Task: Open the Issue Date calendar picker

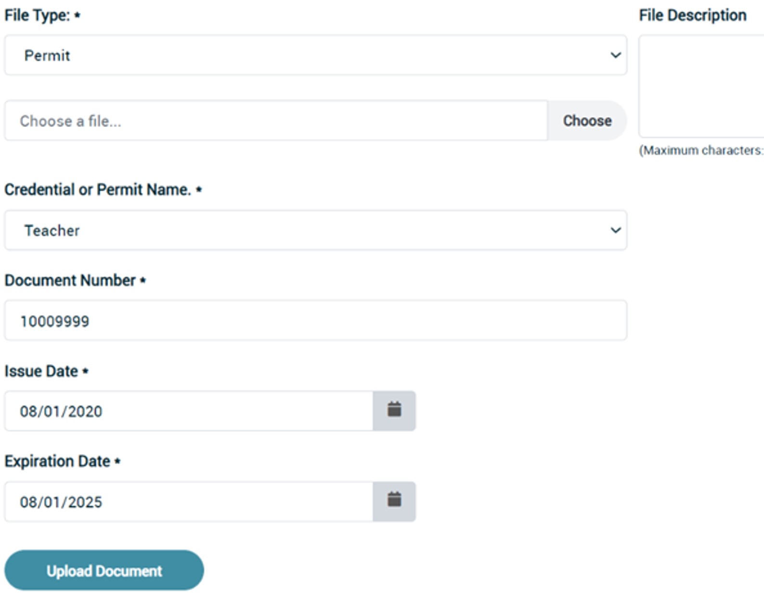Action: point(394,410)
